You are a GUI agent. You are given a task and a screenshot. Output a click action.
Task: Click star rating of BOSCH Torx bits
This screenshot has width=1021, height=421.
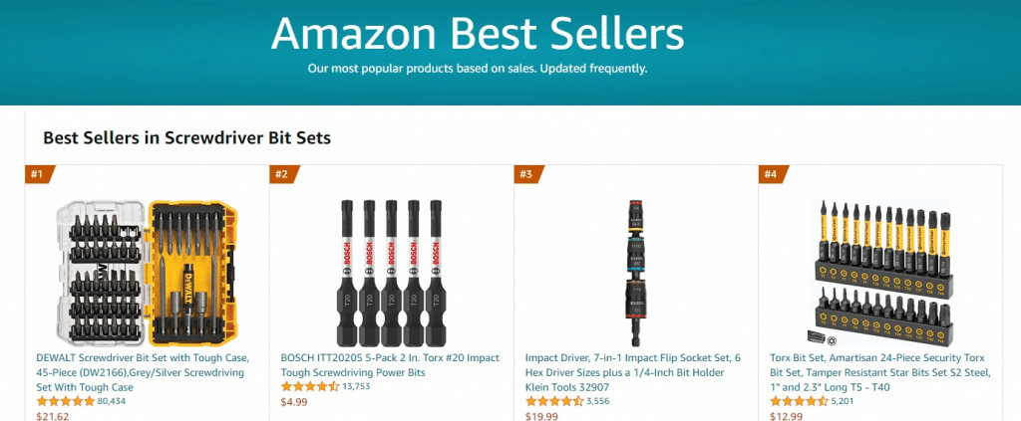point(310,386)
